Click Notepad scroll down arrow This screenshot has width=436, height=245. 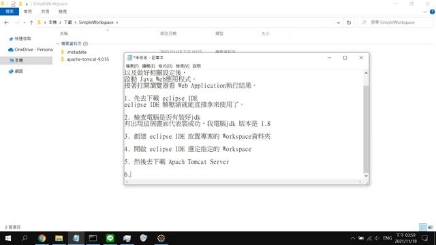pos(366,176)
